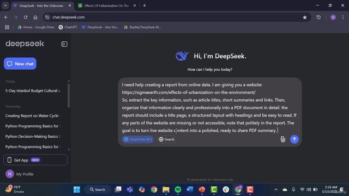
Task: Open the browser history clock icon
Action: tap(318, 17)
